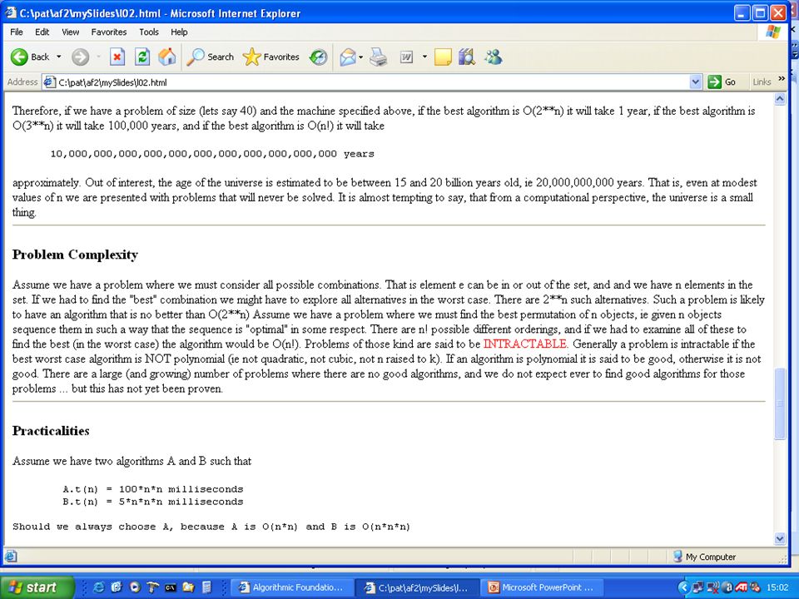The image size is (799, 599).
Task: Expand hidden tray icons arrow
Action: [x=684, y=587]
